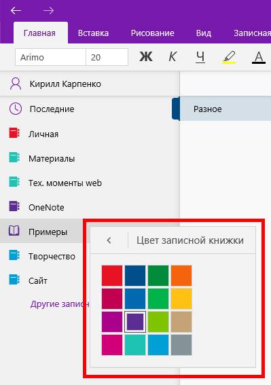
Task: Go back with the chevron beside Цвет записной книжки
Action: click(x=109, y=240)
